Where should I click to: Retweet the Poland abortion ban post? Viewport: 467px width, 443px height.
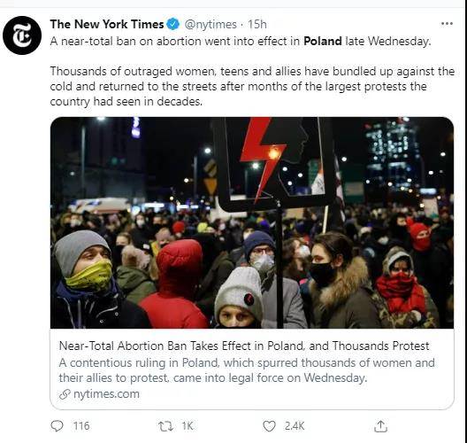point(165,426)
